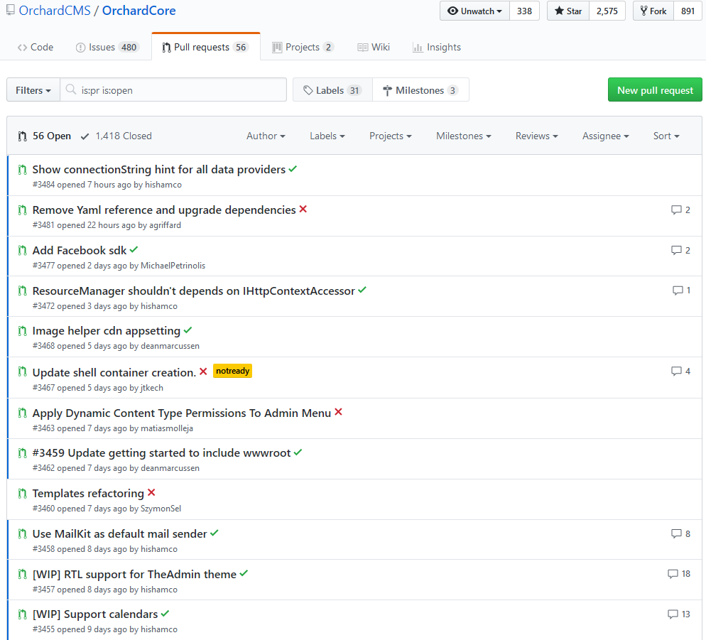Open the Labels filter dropdown in list header
The image size is (706, 640).
point(327,136)
